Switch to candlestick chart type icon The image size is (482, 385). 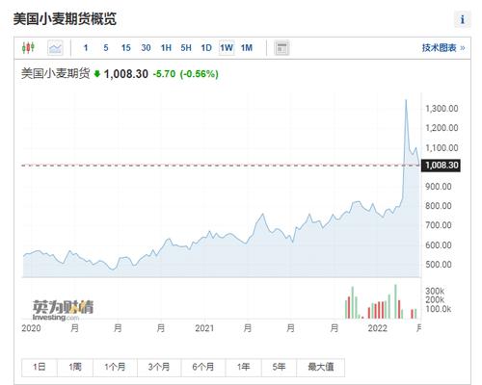pos(28,48)
